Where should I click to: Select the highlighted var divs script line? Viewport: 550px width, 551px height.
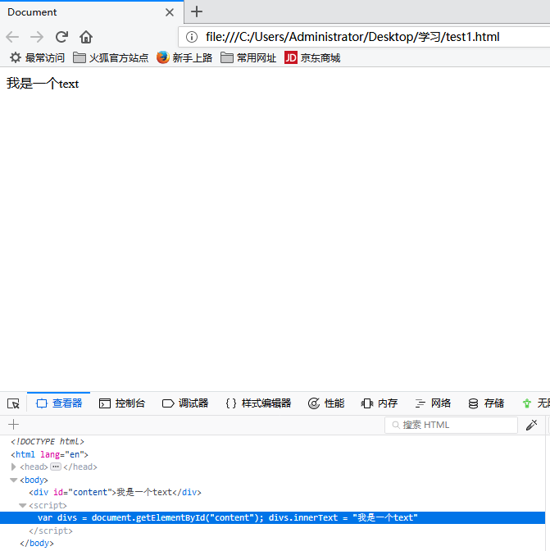[x=273, y=517]
